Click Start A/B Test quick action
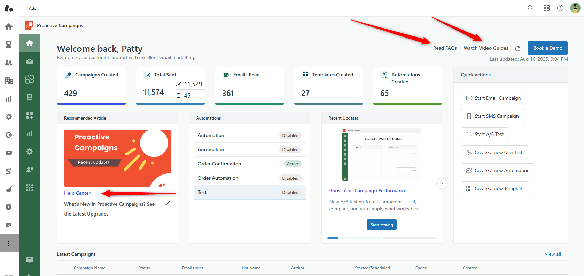Viewport: 584px width, 276px height. point(485,134)
